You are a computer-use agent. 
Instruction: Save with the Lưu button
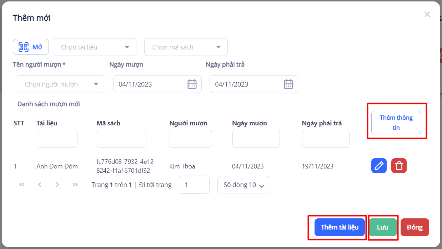pos(383,227)
